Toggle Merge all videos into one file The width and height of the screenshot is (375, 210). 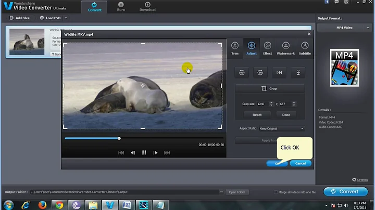pyautogui.click(x=276, y=192)
